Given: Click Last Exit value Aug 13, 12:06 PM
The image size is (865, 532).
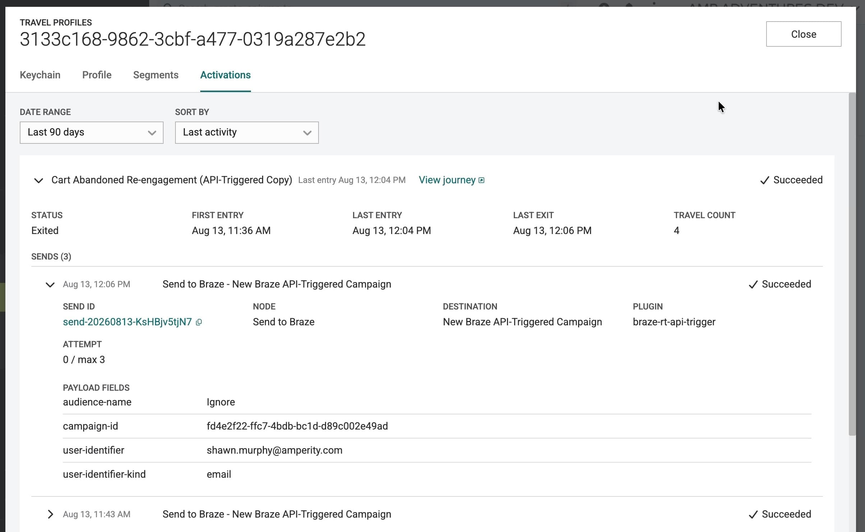Looking at the screenshot, I should click(x=552, y=230).
